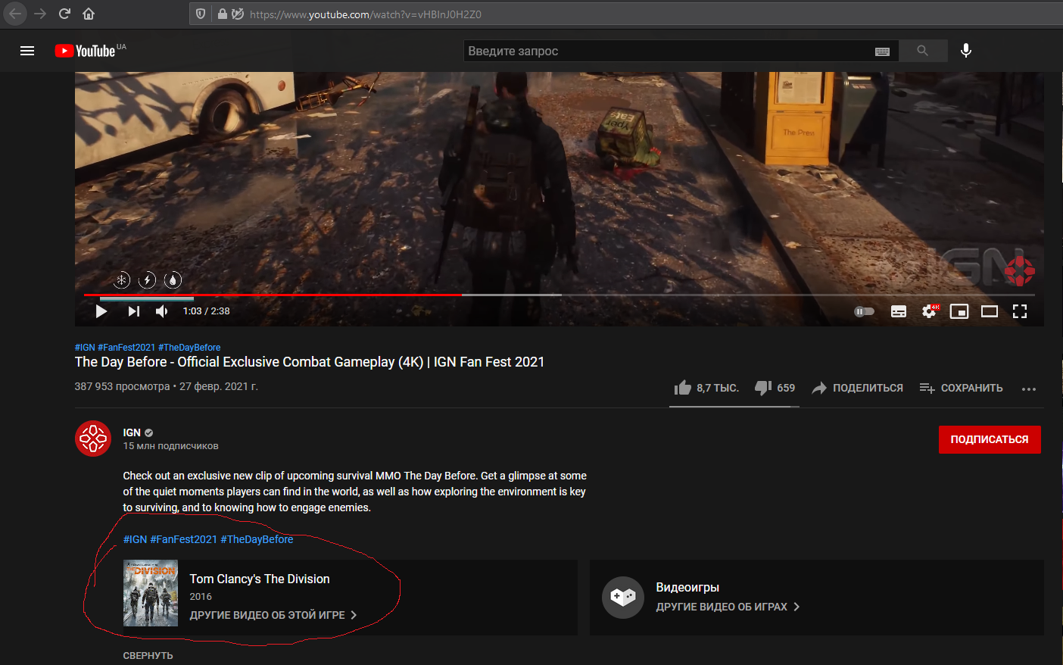The width and height of the screenshot is (1063, 665).
Task: Mute the video with the speaker icon
Action: 162,311
